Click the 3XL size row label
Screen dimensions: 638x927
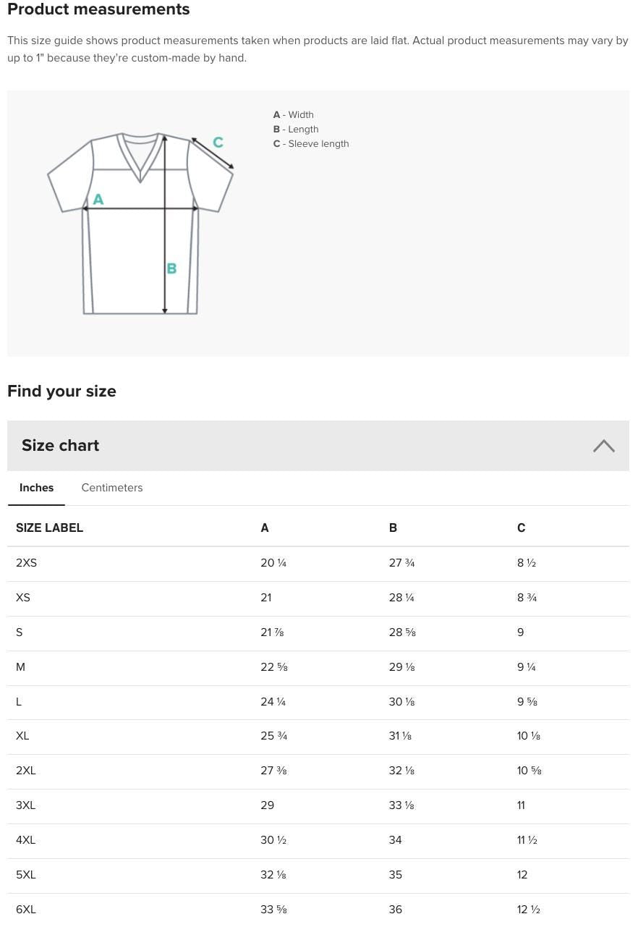point(25,805)
